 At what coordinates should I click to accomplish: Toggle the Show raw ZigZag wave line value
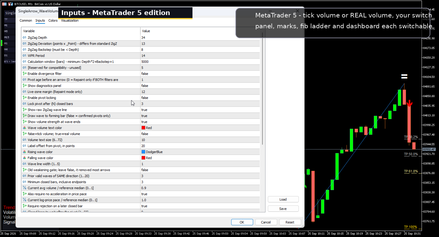click(200, 110)
